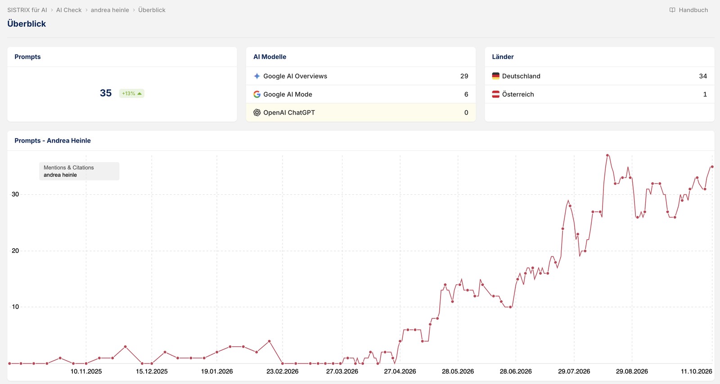Viewport: 720px width, 384px height.
Task: Click the Deutschland flag icon
Action: pyautogui.click(x=496, y=76)
